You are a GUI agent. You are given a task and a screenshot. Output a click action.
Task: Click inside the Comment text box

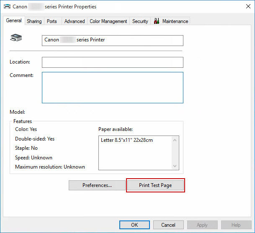pos(113,87)
